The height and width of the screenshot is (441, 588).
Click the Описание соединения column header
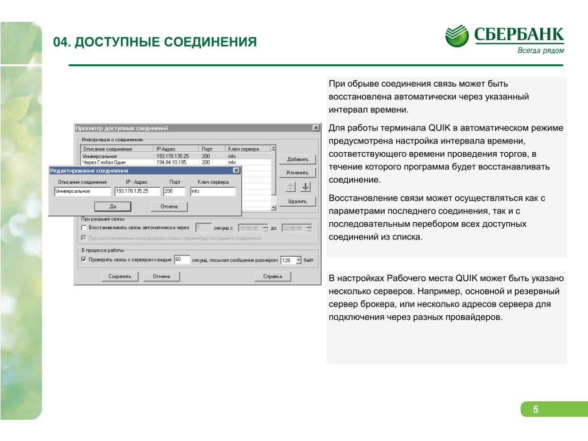click(117, 149)
